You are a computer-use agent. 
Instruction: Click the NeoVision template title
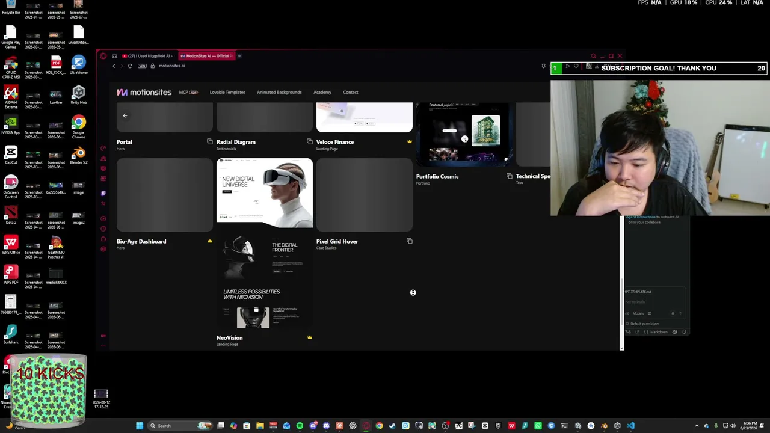[x=230, y=337]
